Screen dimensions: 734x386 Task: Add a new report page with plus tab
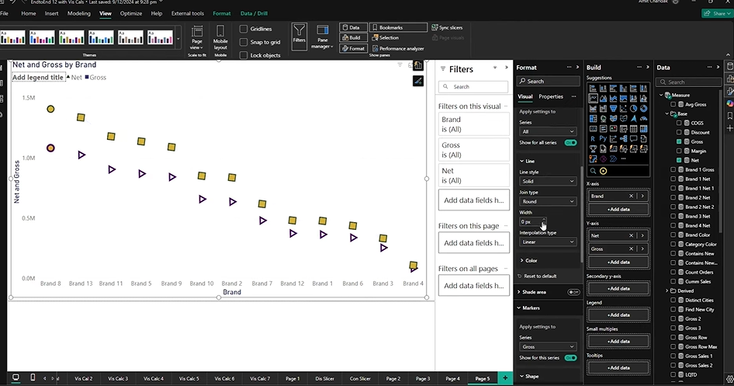pos(505,378)
